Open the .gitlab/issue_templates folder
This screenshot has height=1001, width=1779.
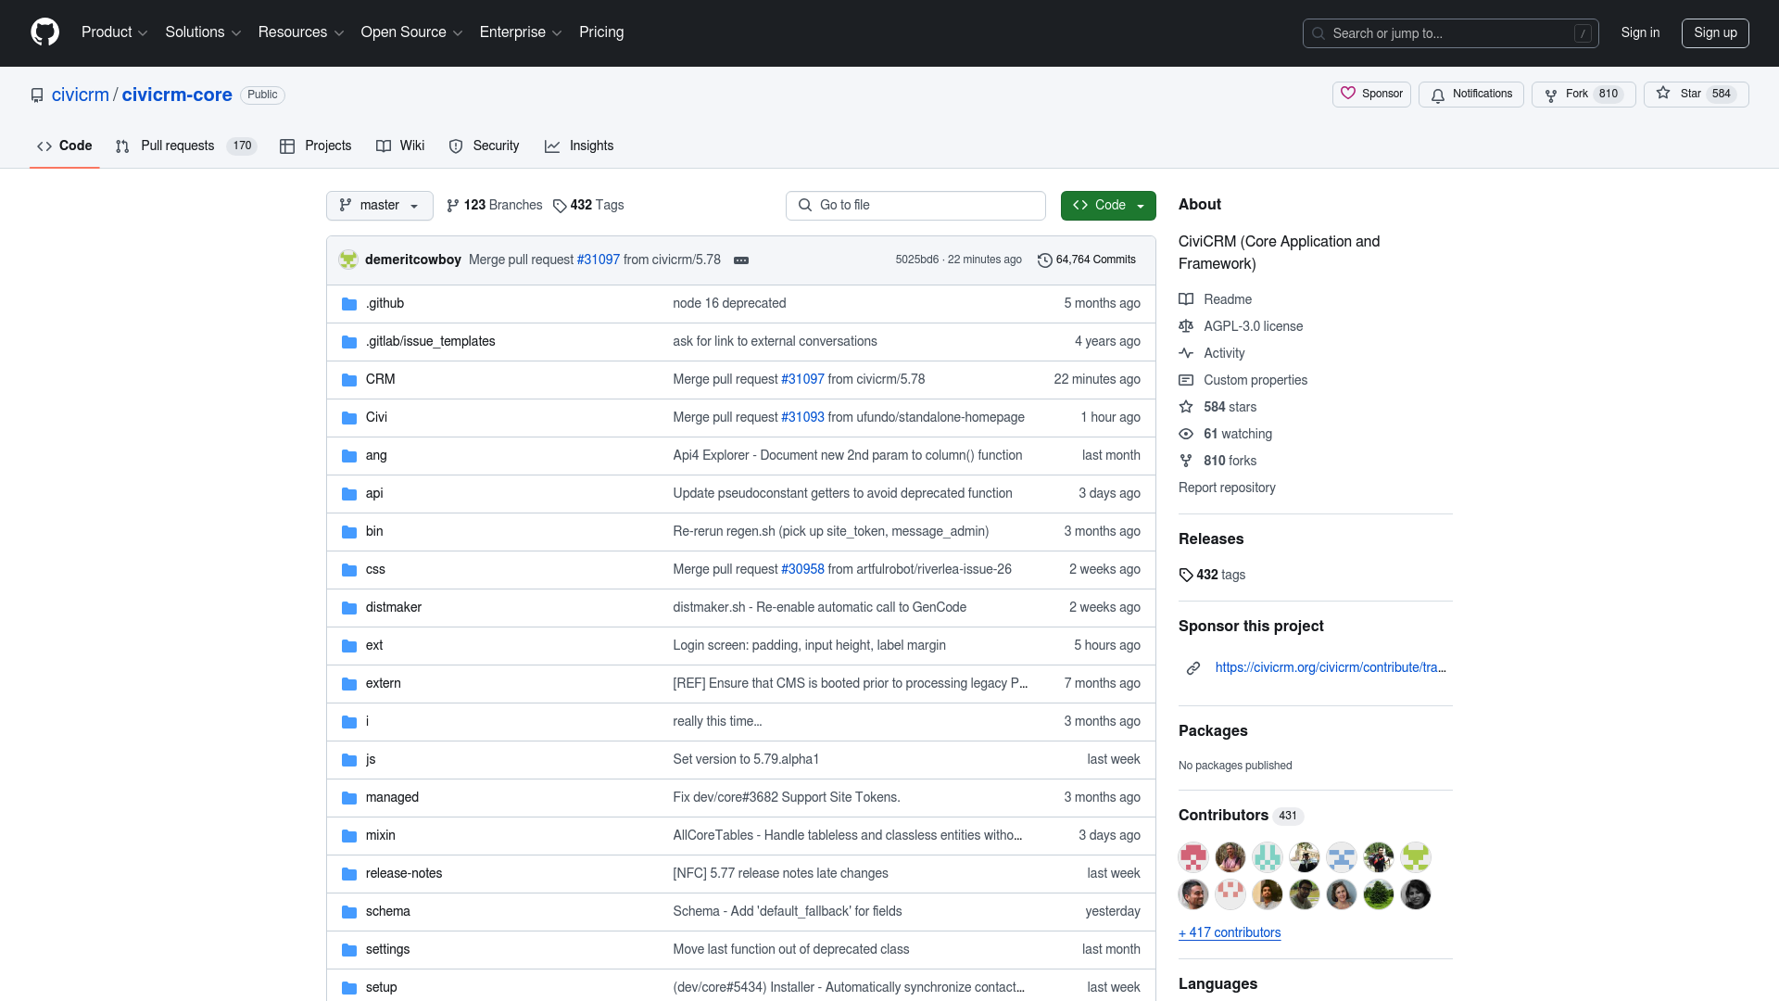[x=431, y=342]
